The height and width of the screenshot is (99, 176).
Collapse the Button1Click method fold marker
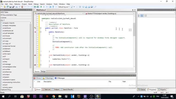(x=41, y=55)
